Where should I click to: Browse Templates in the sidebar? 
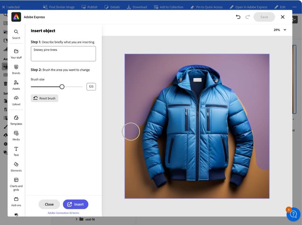tap(16, 120)
